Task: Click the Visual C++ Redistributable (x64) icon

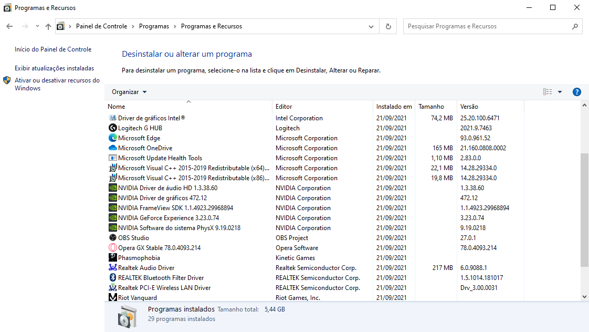Action: point(112,168)
